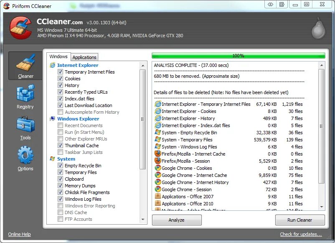
Task: Select 'ANALYSIS COMPLETE' status line
Action: tap(191, 65)
